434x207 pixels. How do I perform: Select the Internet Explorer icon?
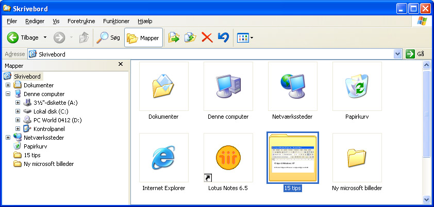pos(163,158)
